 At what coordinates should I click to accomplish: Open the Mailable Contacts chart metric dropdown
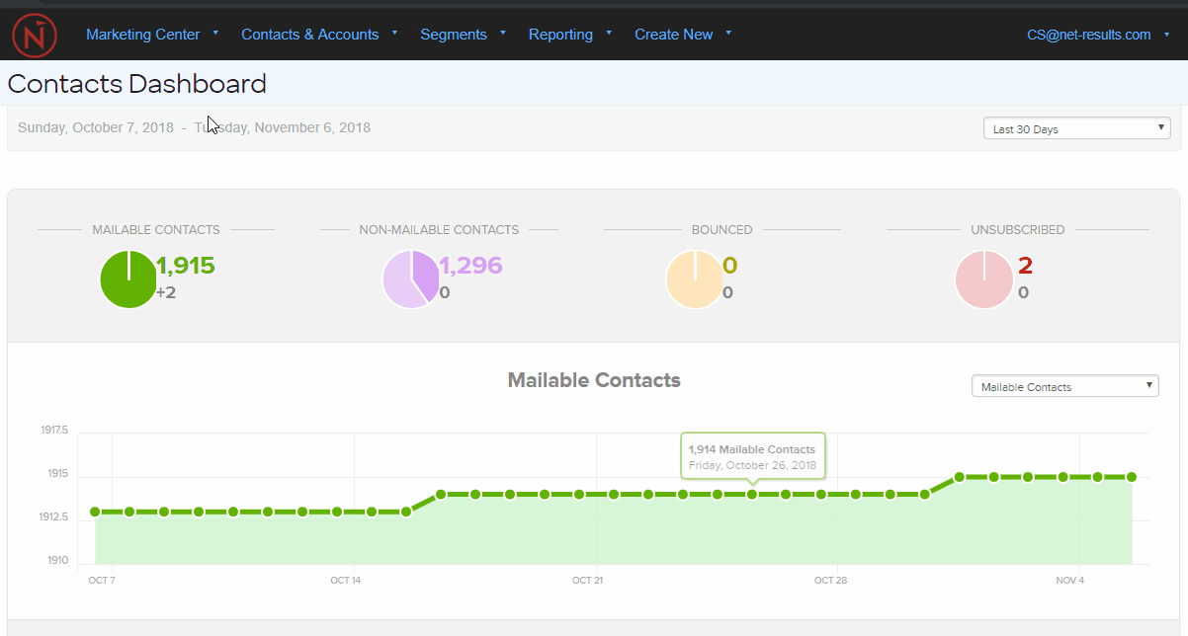coord(1064,386)
